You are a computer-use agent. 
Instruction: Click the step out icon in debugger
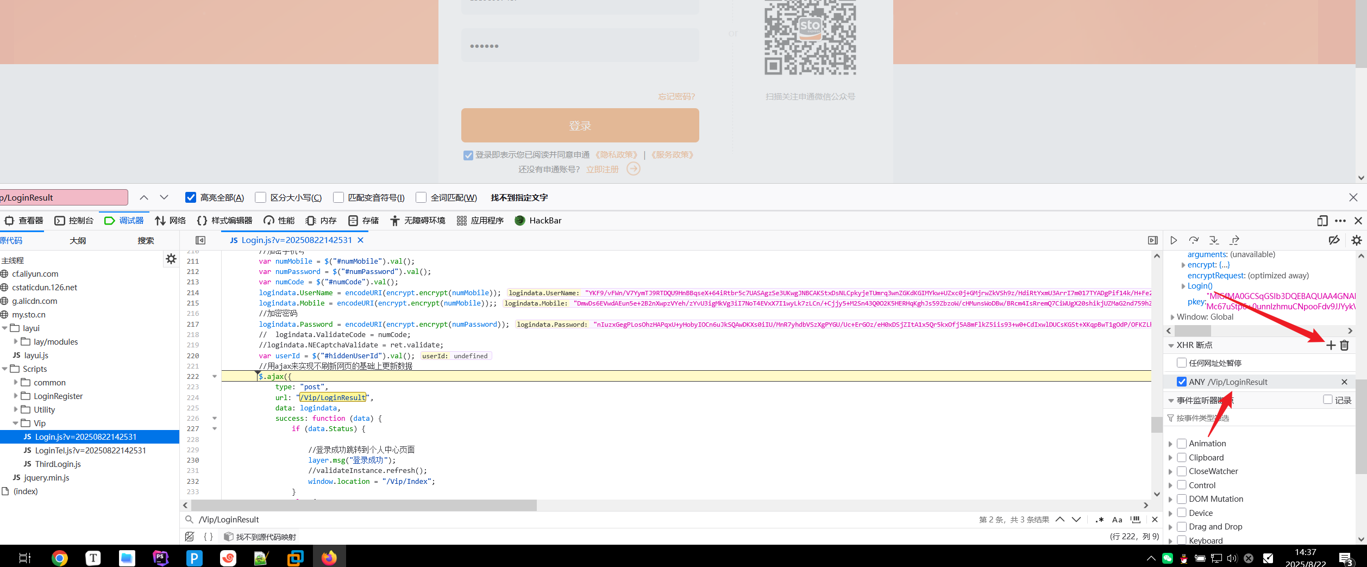click(1235, 240)
